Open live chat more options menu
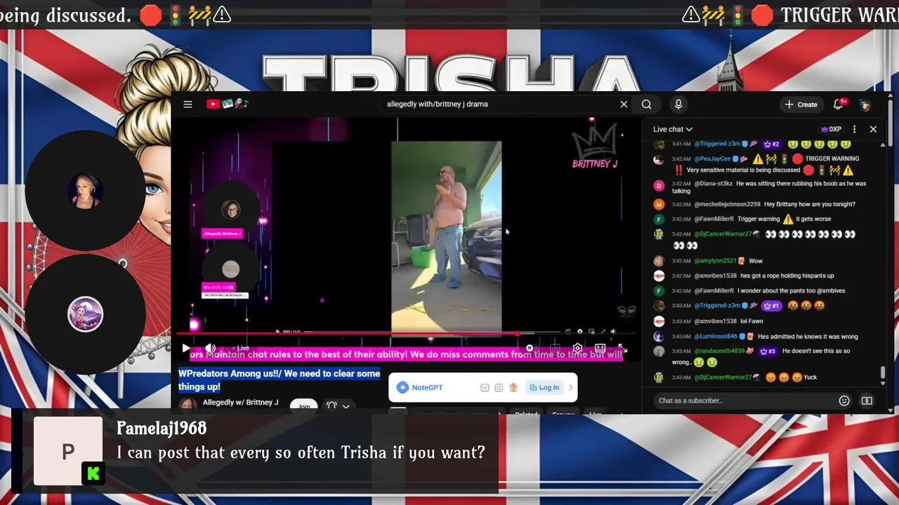The image size is (899, 505). pyautogui.click(x=854, y=129)
